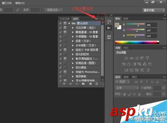Add an Exposure adjustment icon

tap(142, 58)
